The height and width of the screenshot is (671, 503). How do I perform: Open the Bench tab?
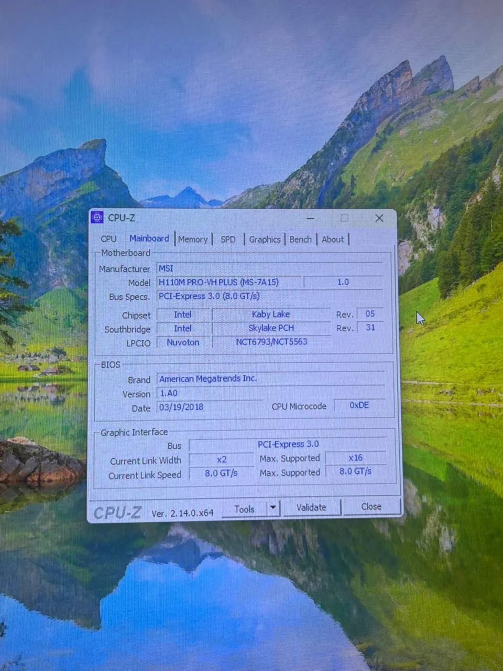(300, 240)
